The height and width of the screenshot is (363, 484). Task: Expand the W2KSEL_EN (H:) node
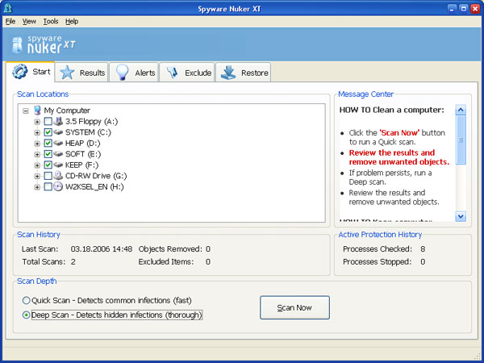37,187
